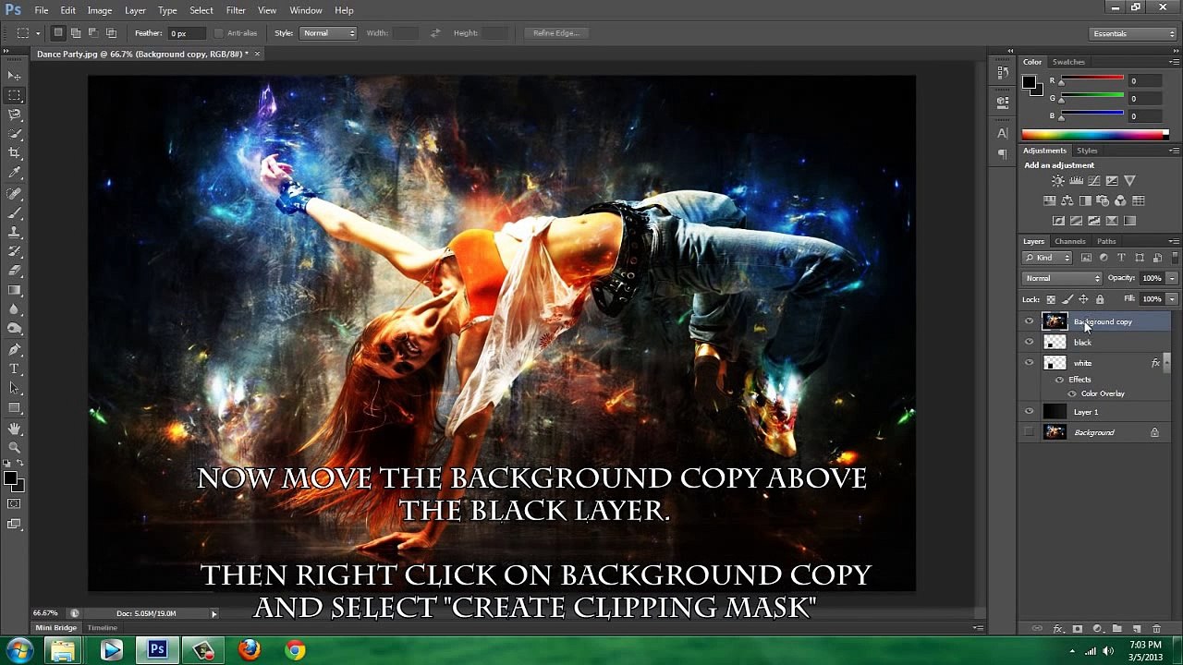The image size is (1183, 665).
Task: Select the Zoom tool
Action: (x=15, y=448)
